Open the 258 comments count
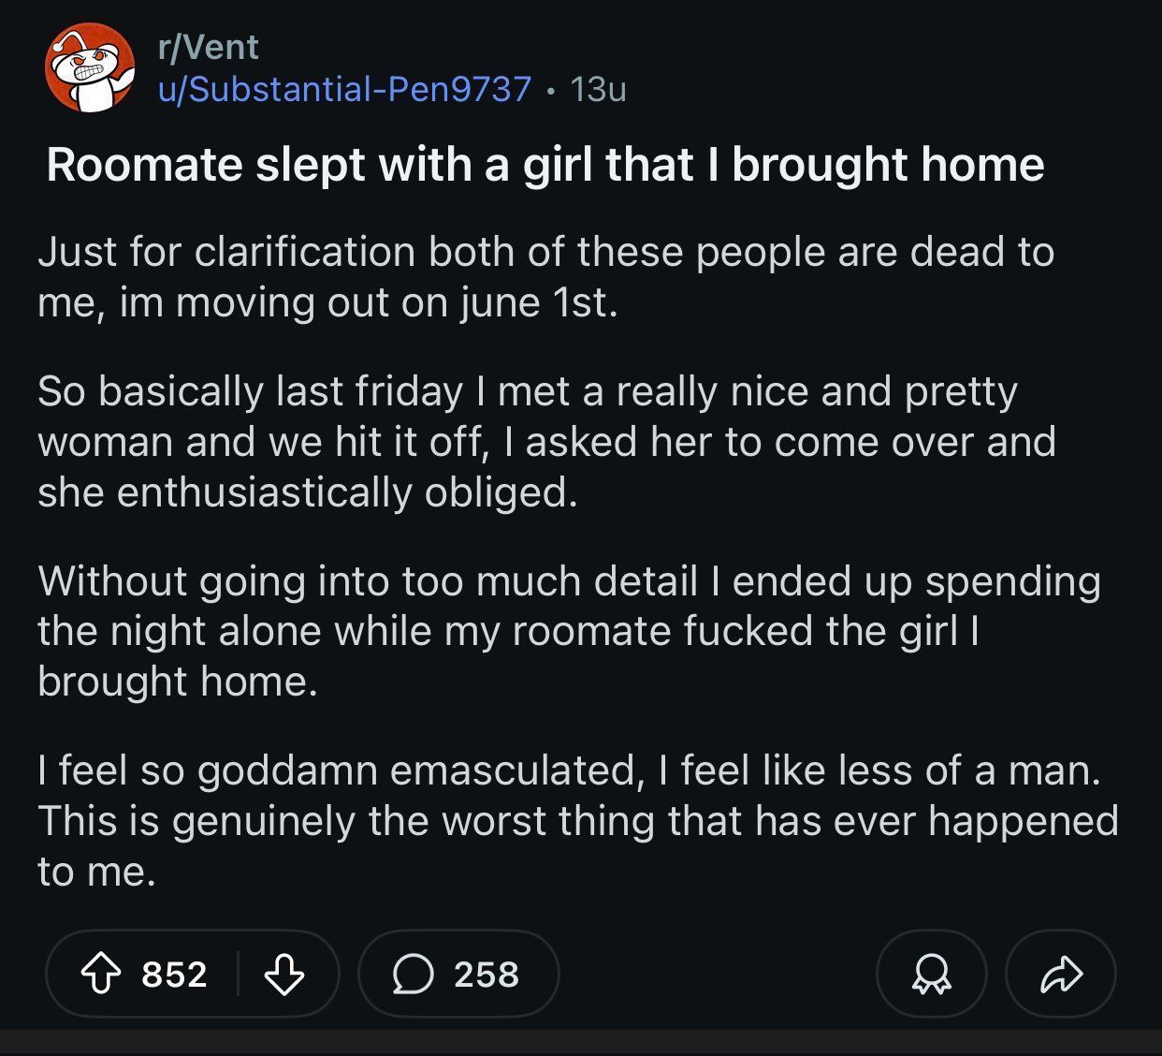 [486, 974]
